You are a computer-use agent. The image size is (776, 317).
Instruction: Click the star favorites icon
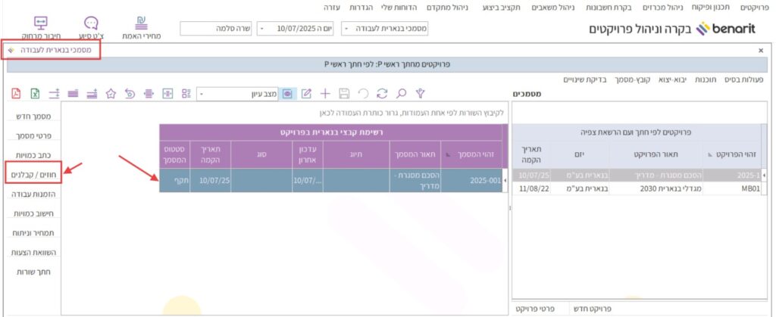[111, 94]
